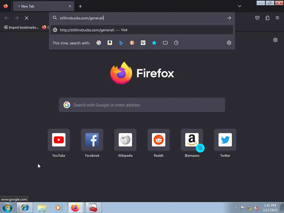Open the clock showing 1:41 PM

coord(270,208)
